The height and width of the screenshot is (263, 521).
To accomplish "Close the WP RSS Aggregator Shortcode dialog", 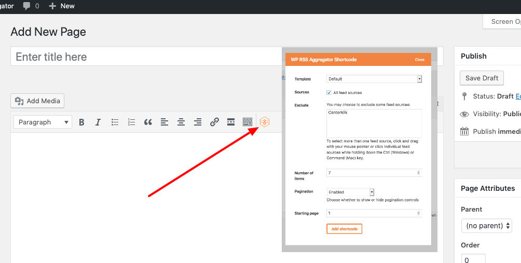I will (x=420, y=60).
